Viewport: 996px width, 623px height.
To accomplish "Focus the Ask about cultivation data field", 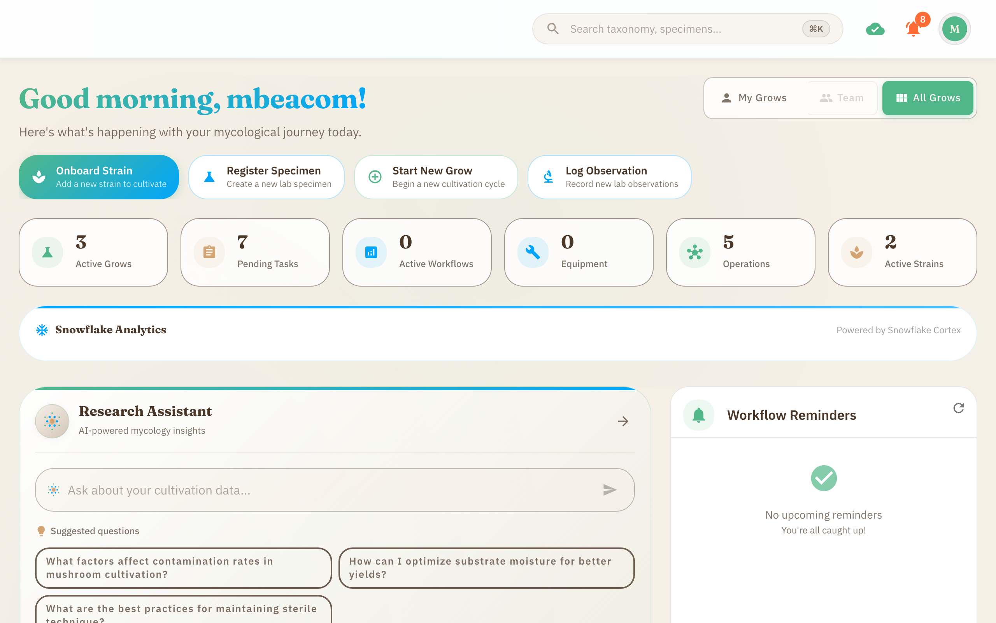I will tap(329, 490).
